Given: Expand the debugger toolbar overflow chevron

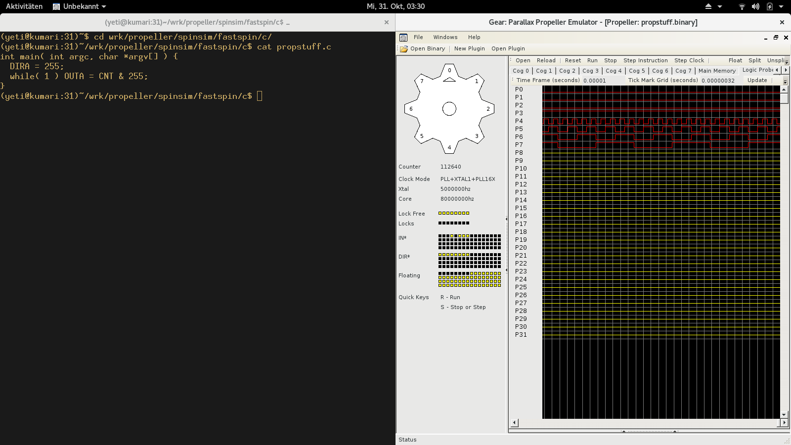Looking at the screenshot, I should point(787,61).
